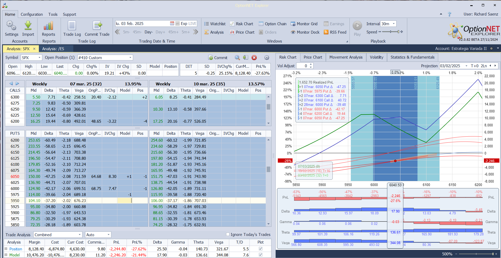
Task: Switch to the Configuration ribbon tab
Action: point(32,14)
